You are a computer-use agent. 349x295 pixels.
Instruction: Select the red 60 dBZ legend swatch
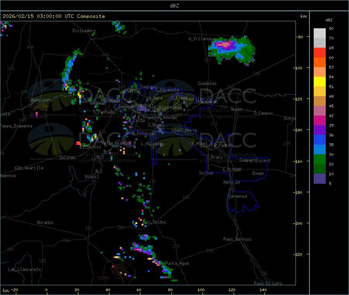click(x=320, y=52)
